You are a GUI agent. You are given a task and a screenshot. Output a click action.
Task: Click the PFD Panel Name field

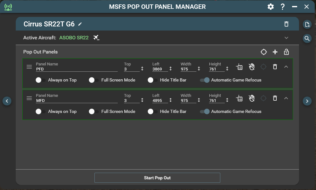point(76,69)
